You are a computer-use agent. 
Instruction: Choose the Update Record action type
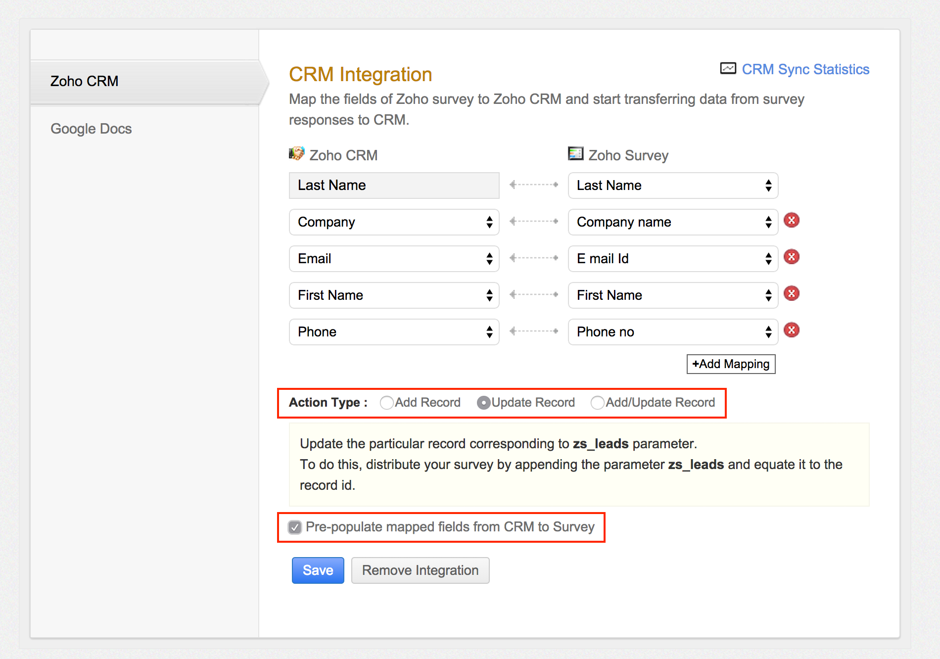click(x=483, y=403)
